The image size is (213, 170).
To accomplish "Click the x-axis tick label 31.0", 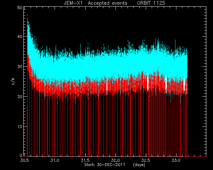I will (55, 160).
